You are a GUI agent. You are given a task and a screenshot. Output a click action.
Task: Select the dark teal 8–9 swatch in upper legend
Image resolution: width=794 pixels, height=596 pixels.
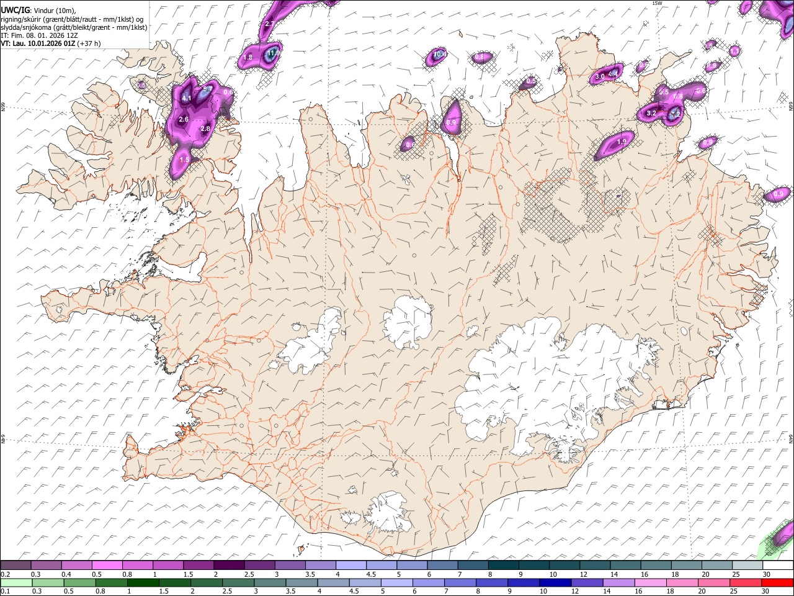(x=502, y=566)
